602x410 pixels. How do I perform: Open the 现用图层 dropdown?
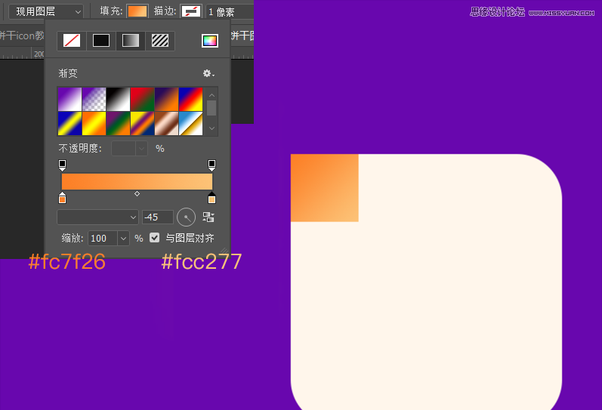46,11
